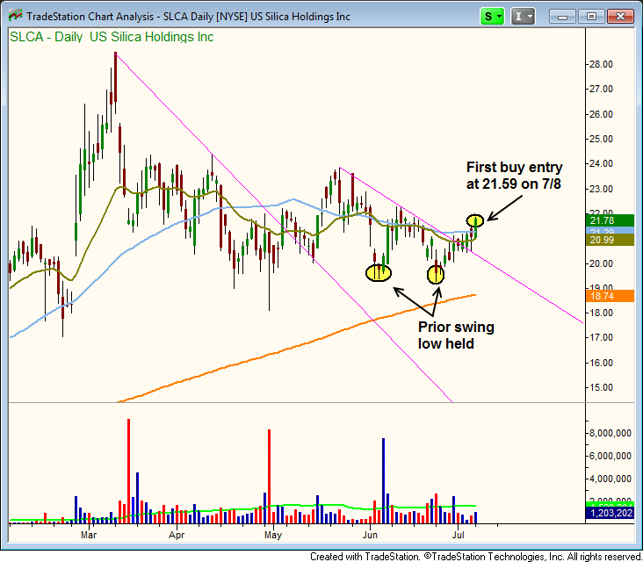Screen dimensions: 643x562
Task: Click the 26.00 price axis label
Action: point(601,114)
